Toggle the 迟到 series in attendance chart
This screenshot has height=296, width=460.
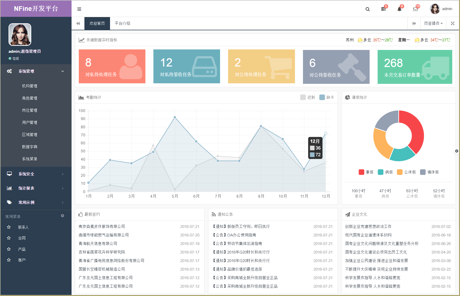coord(307,97)
